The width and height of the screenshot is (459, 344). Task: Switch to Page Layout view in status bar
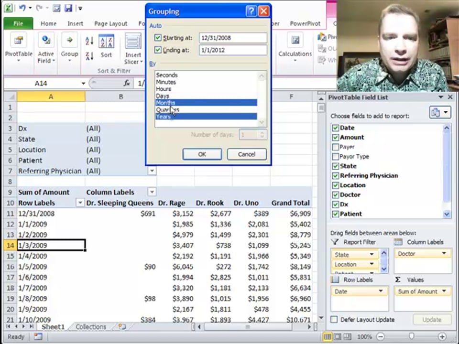click(x=337, y=336)
